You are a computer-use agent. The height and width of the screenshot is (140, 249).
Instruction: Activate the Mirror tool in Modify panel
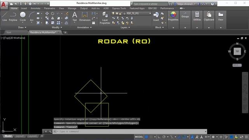click(x=53, y=18)
